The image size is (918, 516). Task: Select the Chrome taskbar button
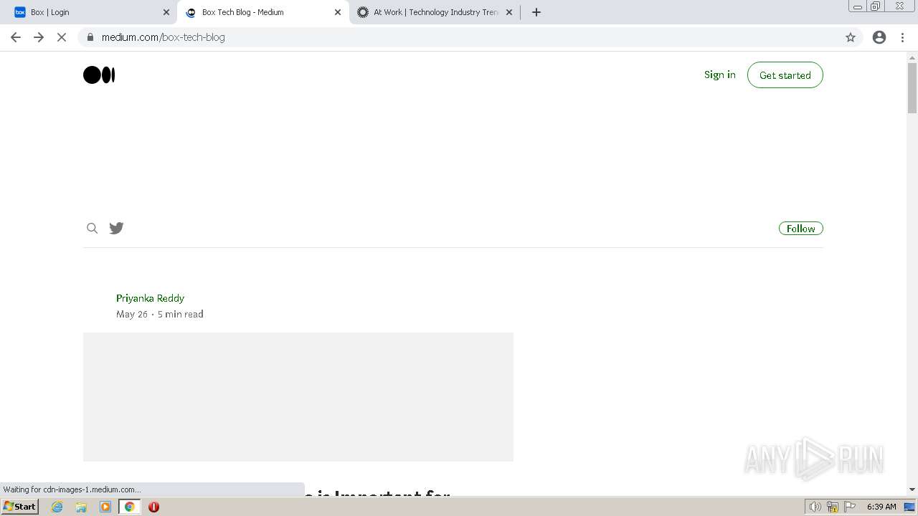130,507
